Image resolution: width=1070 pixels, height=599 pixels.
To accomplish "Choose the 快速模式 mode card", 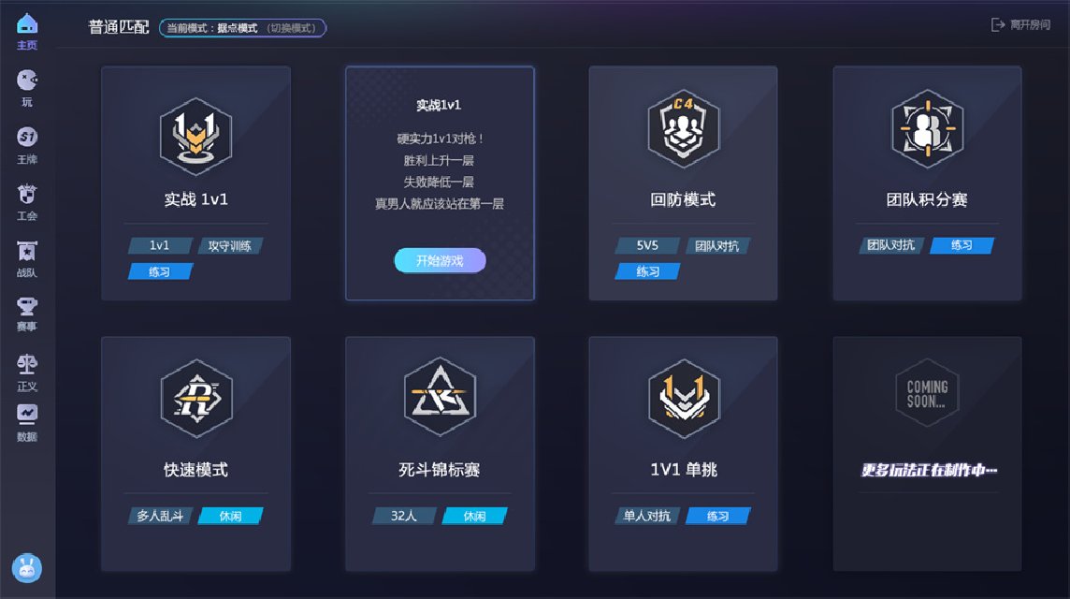I will tap(195, 454).
